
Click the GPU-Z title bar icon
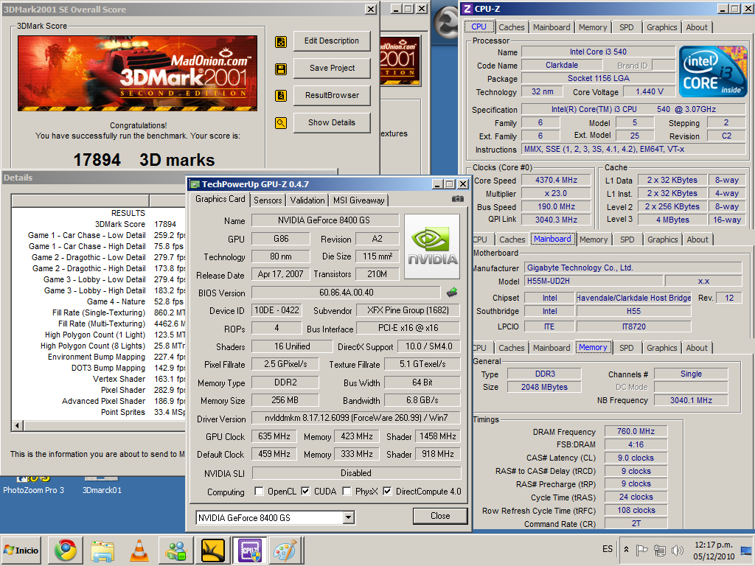[195, 184]
